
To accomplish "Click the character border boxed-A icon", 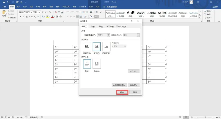I will click(62, 12).
